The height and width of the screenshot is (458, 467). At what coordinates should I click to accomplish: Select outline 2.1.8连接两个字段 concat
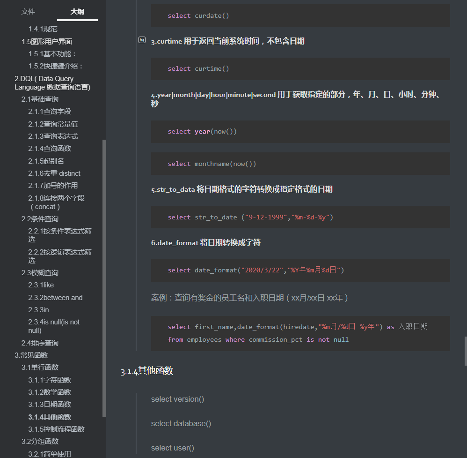(57, 203)
